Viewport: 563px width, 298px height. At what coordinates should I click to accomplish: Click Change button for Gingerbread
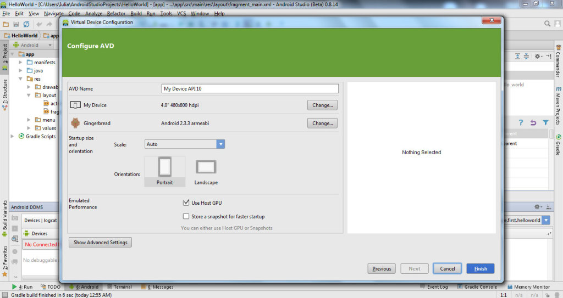[x=322, y=123]
